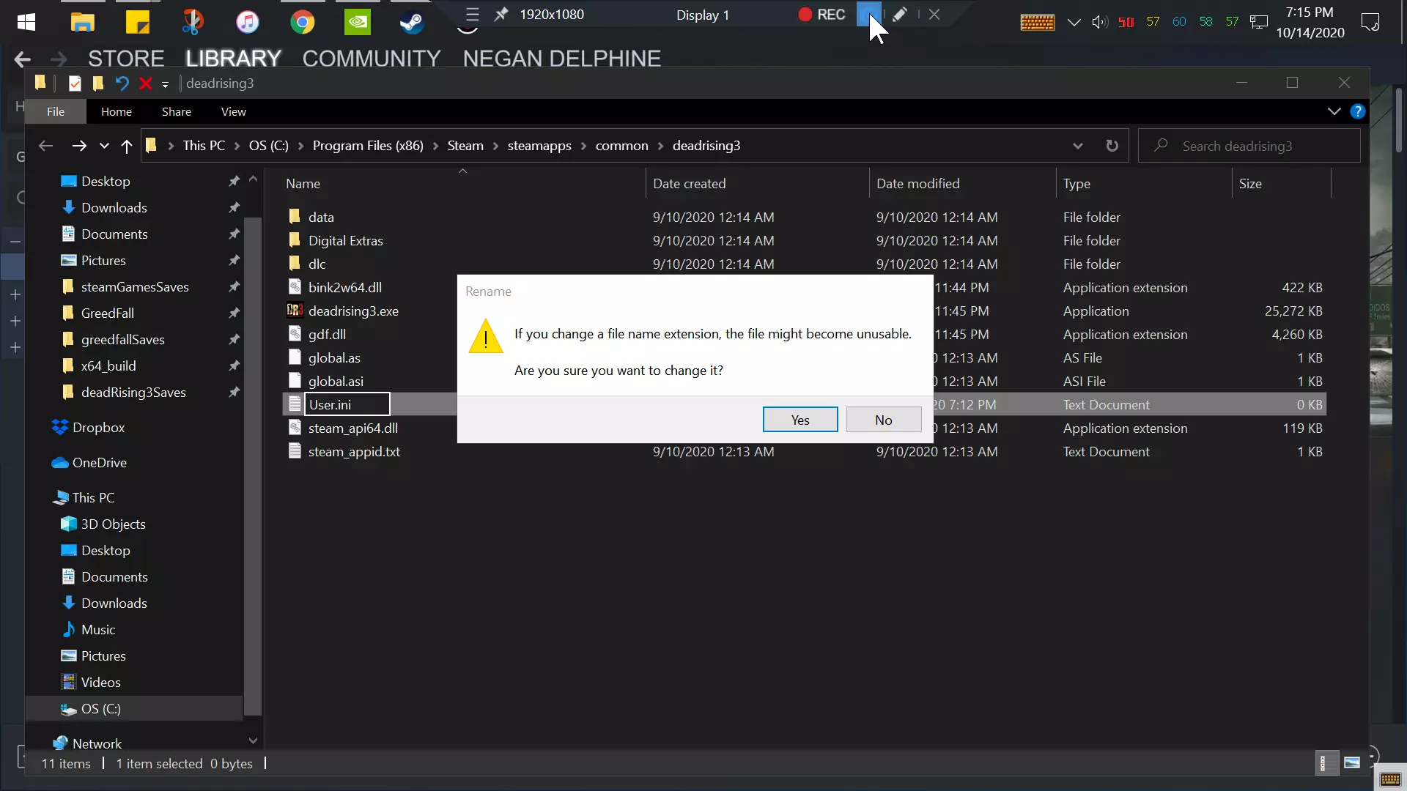This screenshot has height=791, width=1407.
Task: Click the red delete X icon
Action: click(x=145, y=83)
